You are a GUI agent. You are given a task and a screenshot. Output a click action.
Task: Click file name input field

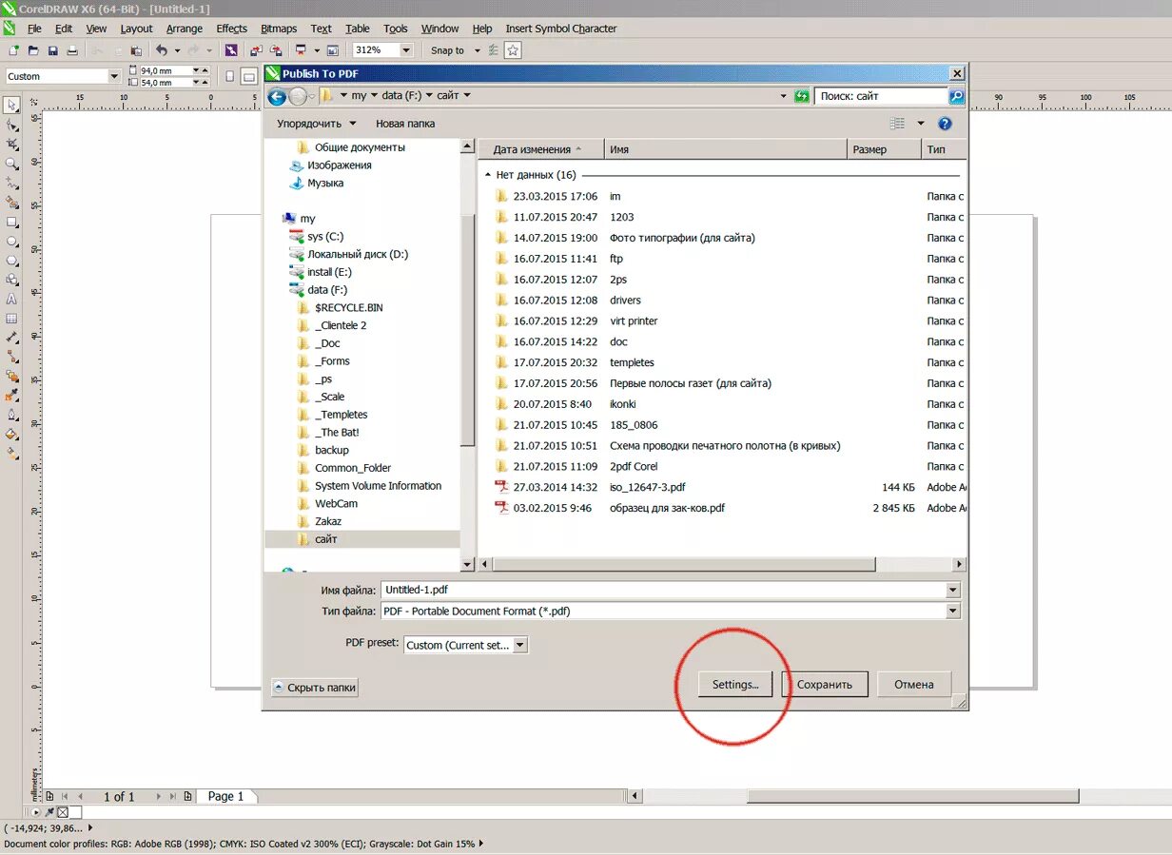tap(663, 590)
